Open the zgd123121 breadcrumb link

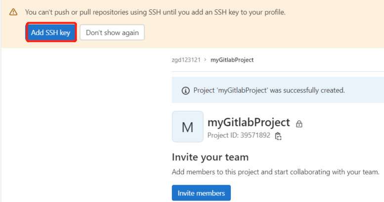186,60
